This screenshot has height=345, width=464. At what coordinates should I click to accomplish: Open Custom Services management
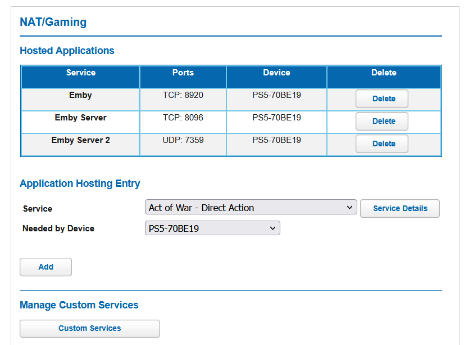pos(90,328)
